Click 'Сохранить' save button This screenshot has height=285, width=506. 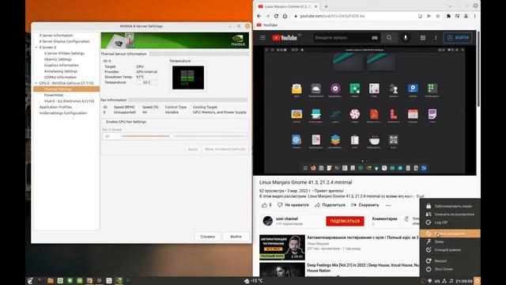click(x=365, y=205)
